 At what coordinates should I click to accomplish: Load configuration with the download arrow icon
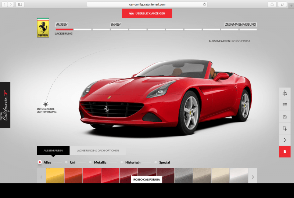284,129
